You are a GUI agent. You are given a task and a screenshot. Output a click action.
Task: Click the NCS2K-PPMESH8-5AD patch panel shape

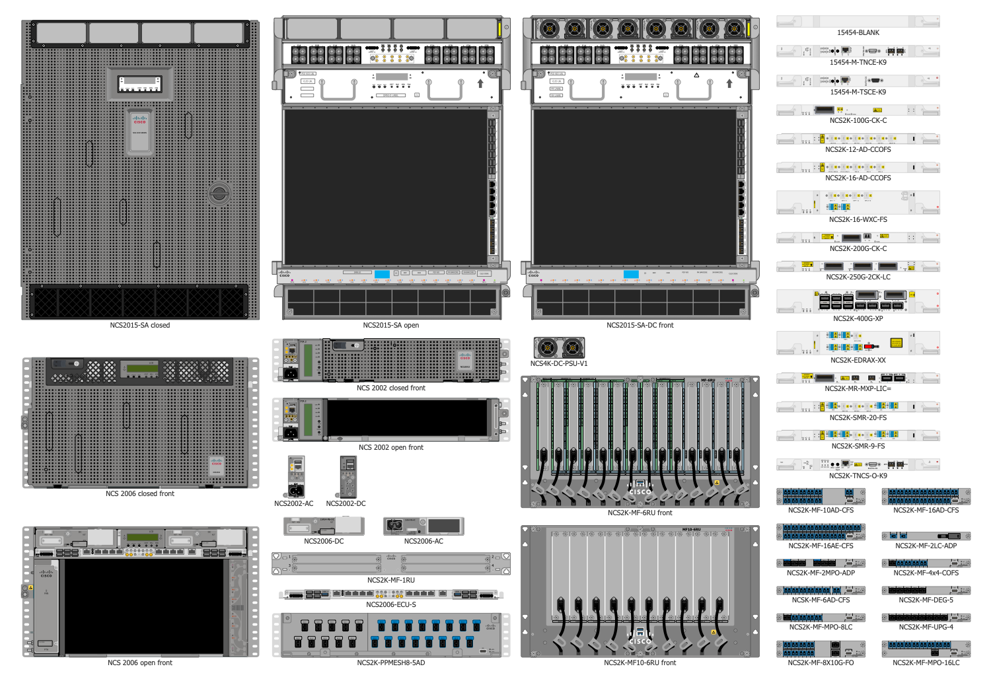click(x=391, y=635)
